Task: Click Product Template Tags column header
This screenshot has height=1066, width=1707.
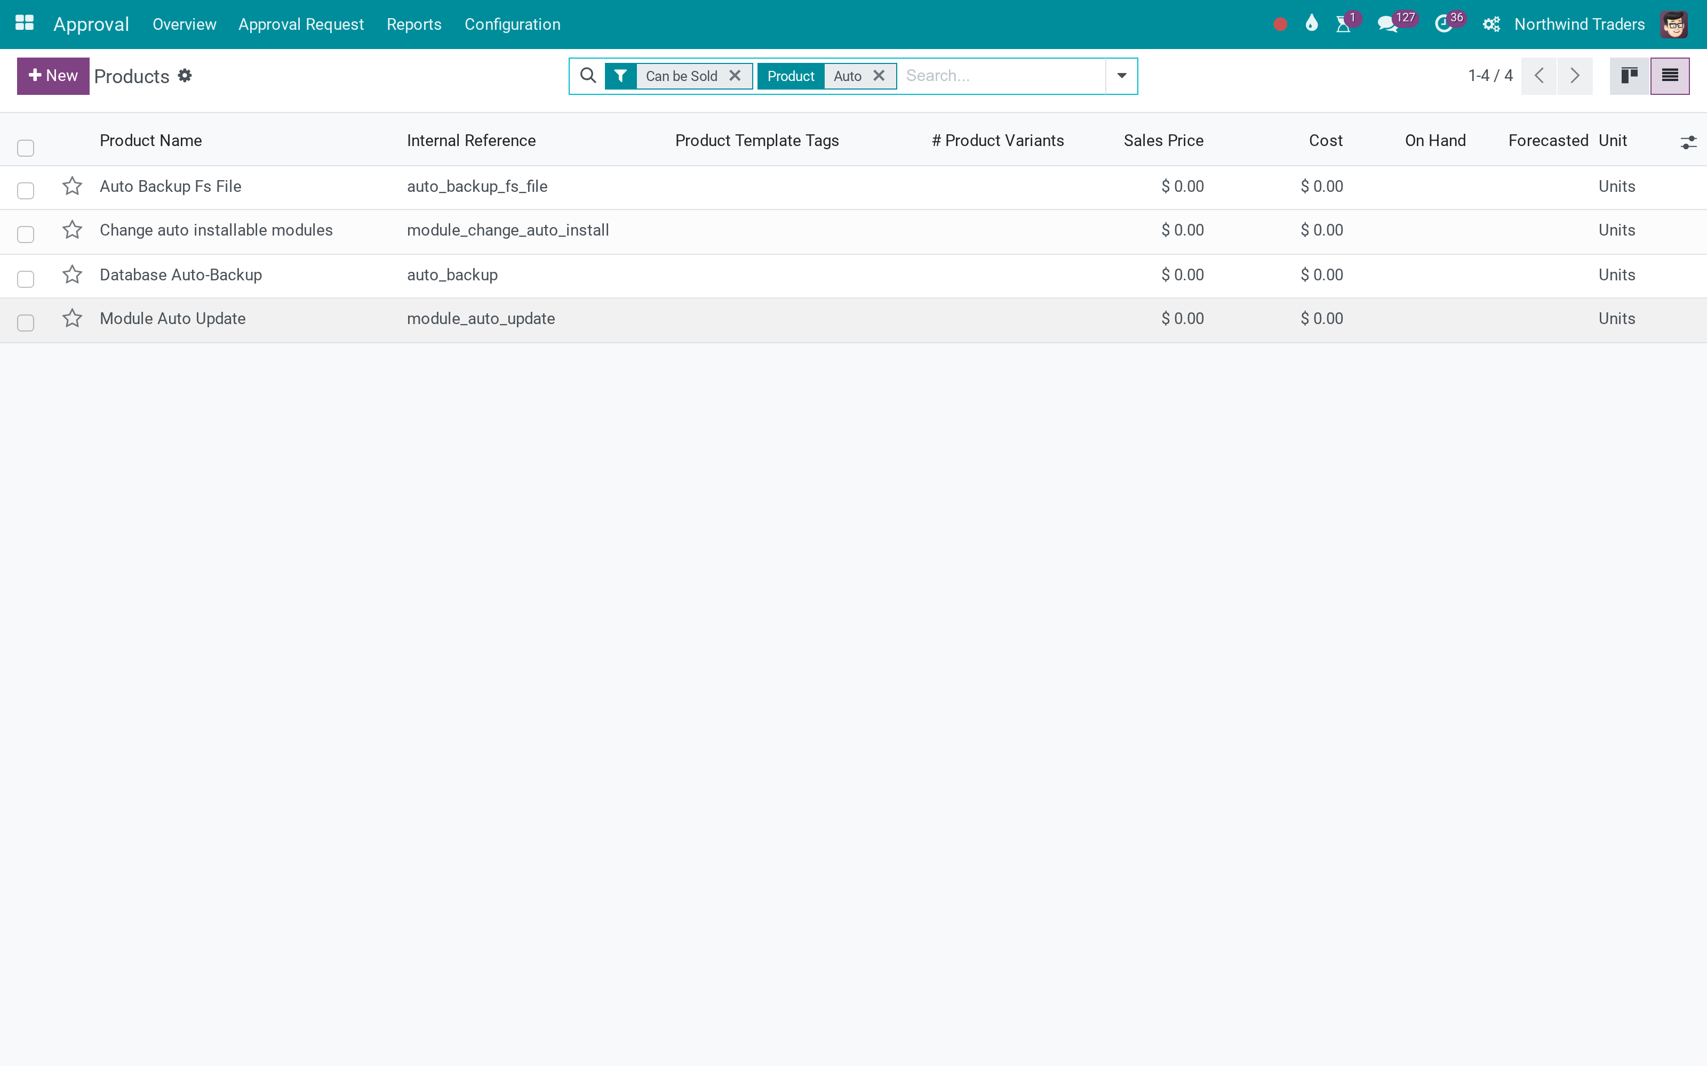Action: (x=757, y=140)
